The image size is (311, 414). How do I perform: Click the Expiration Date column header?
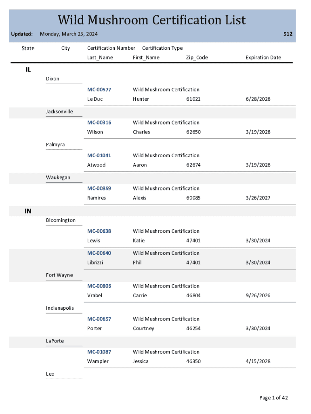(263, 57)
